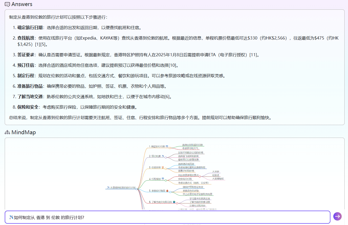Click the leaf 考虑交通方式(地铁、公交等)
The height and width of the screenshot is (225, 348).
tap(193, 183)
